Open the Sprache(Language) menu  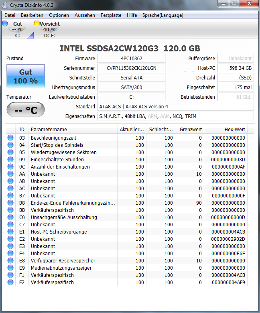click(x=162, y=15)
